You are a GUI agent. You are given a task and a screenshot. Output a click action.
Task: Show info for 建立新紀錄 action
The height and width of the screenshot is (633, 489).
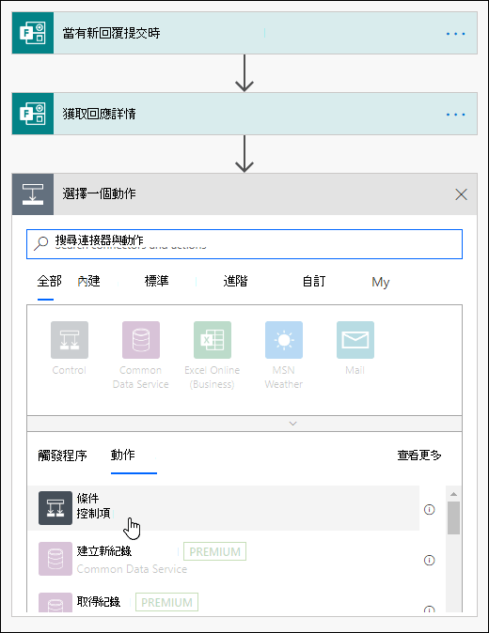(x=429, y=561)
